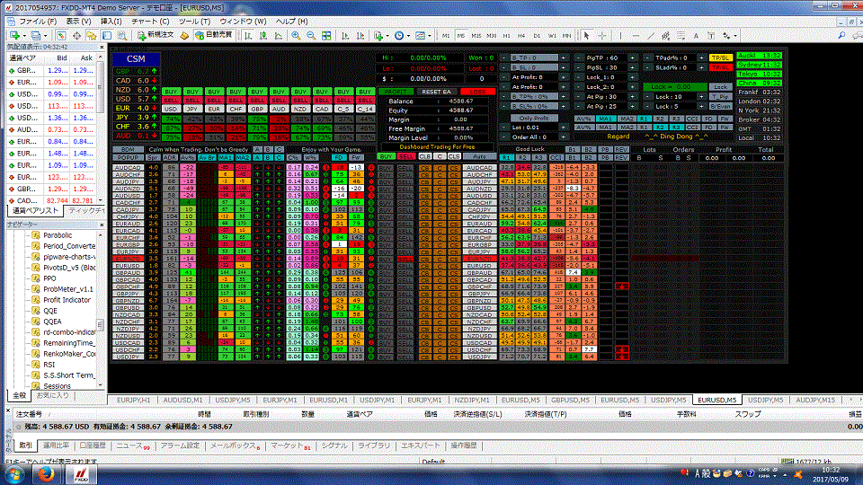This screenshot has height=485, width=863.
Task: Zoom out the chart
Action: (x=311, y=36)
